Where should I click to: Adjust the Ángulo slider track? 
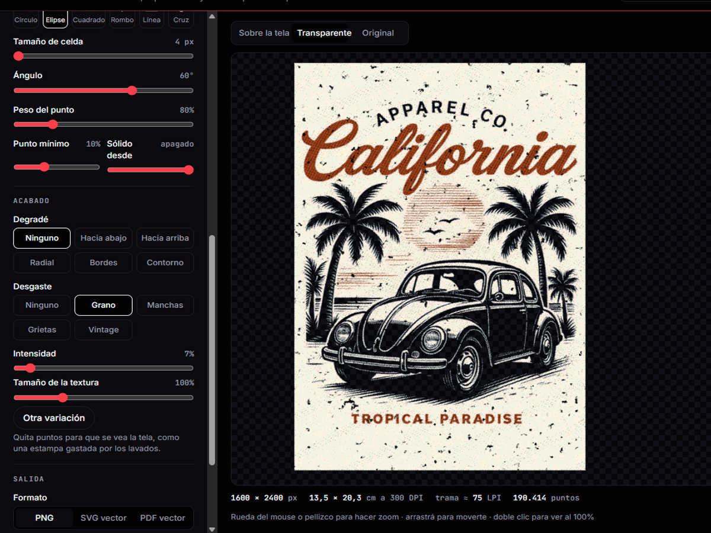click(104, 91)
